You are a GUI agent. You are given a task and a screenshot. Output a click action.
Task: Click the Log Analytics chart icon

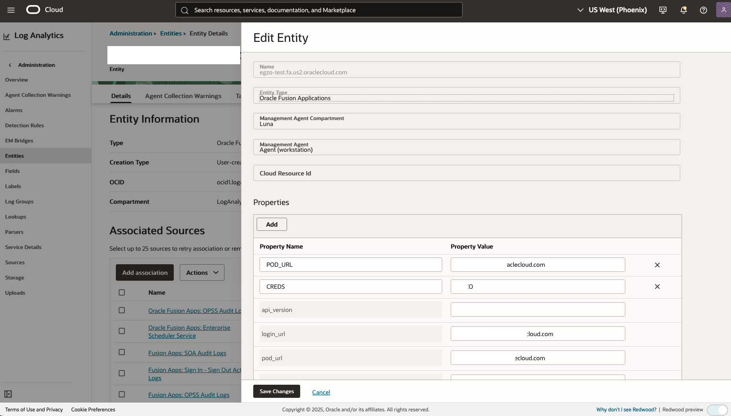(x=6, y=36)
